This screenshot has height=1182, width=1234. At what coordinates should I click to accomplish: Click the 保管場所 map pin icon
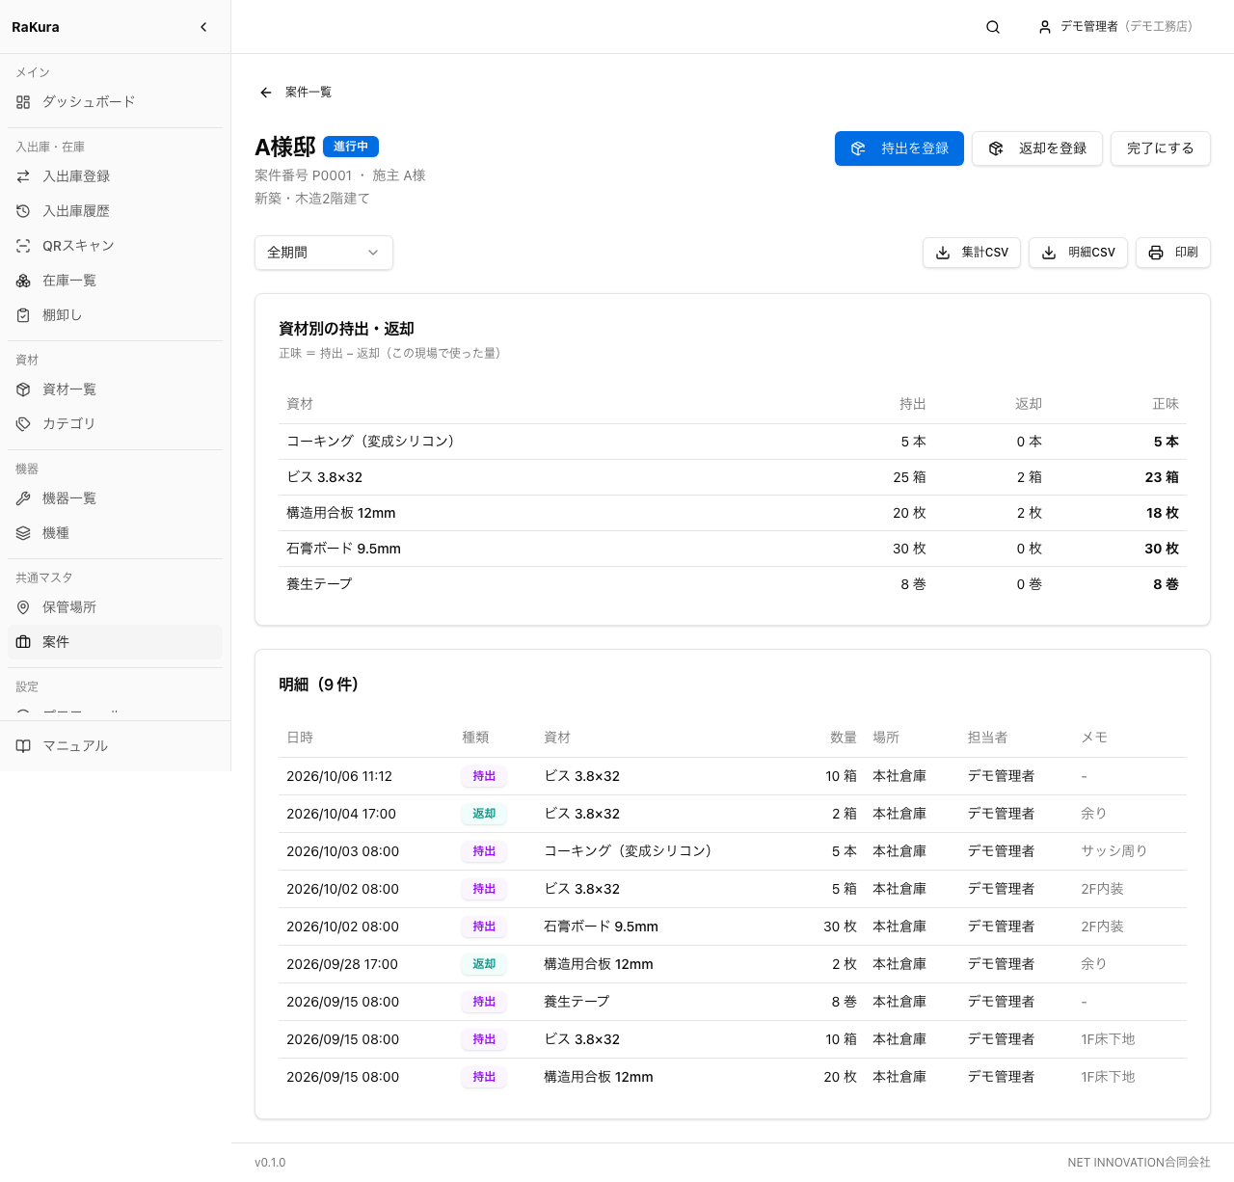23,607
